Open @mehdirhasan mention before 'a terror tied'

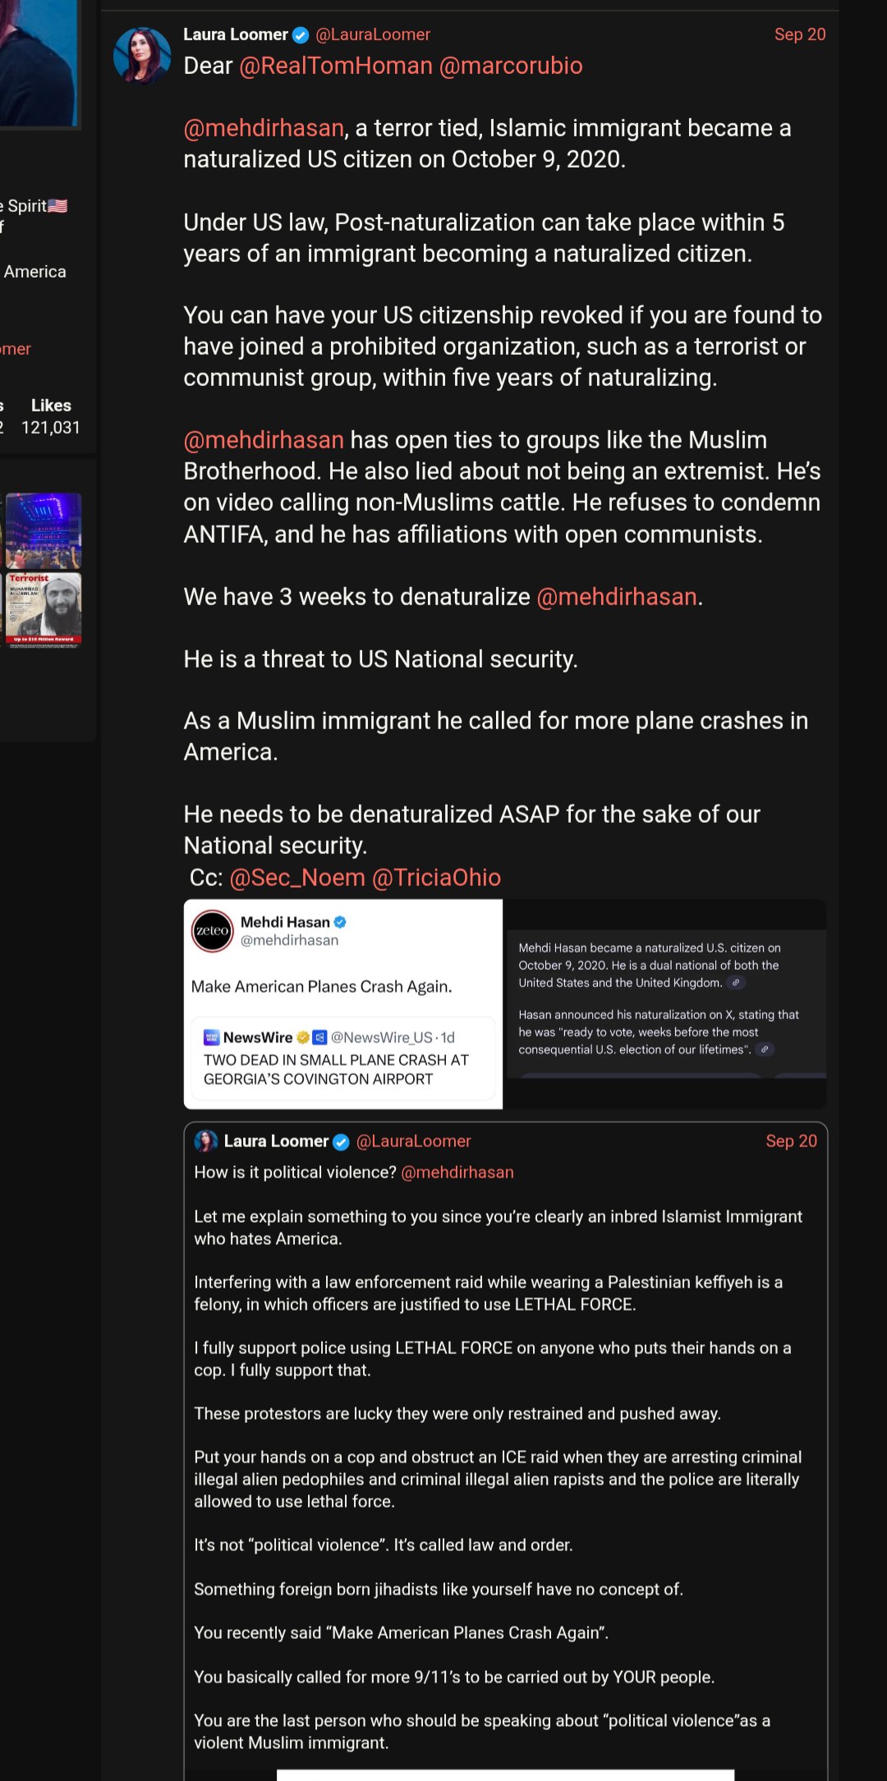(x=264, y=128)
